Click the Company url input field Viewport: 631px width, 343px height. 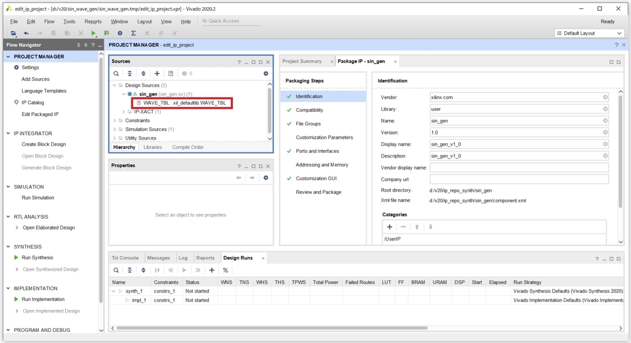click(x=519, y=179)
